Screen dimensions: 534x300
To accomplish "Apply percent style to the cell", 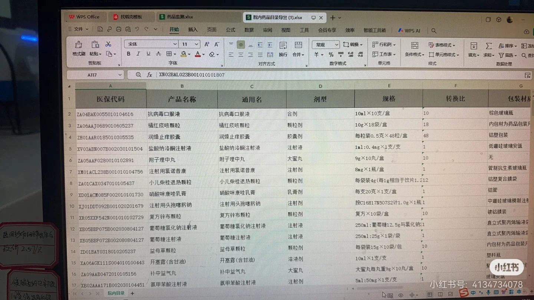I will (x=332, y=55).
